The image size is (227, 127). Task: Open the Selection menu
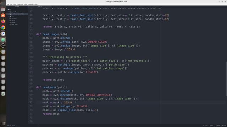(20, 5)
